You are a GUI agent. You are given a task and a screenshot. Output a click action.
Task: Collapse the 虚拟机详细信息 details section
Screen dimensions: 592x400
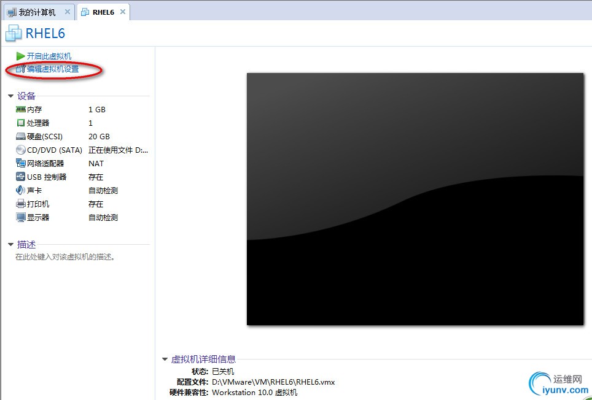point(165,360)
